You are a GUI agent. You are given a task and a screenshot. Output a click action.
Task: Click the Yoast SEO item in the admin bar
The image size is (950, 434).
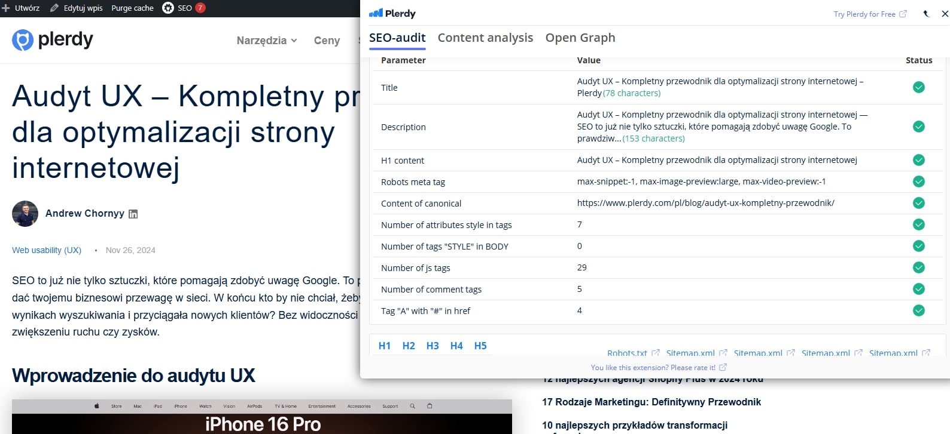click(184, 8)
